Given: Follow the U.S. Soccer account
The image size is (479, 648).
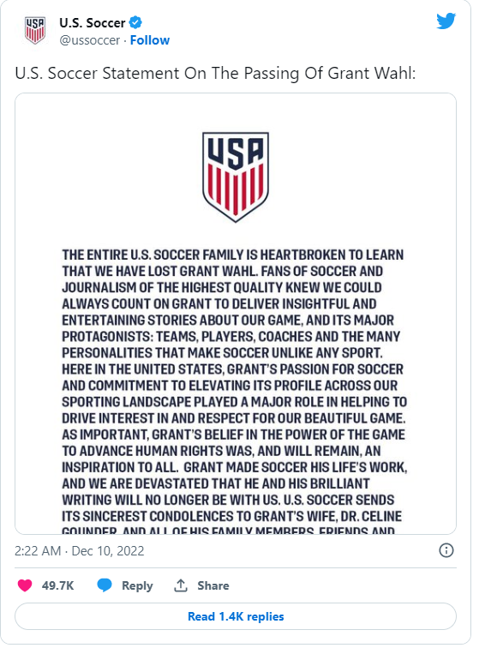Looking at the screenshot, I should pos(150,40).
